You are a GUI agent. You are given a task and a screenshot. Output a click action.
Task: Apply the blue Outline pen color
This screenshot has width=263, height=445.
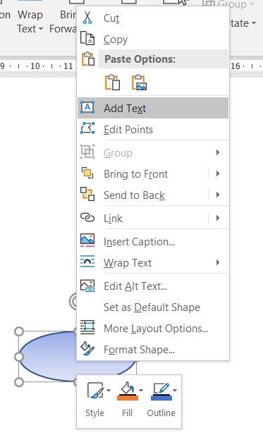tap(161, 391)
